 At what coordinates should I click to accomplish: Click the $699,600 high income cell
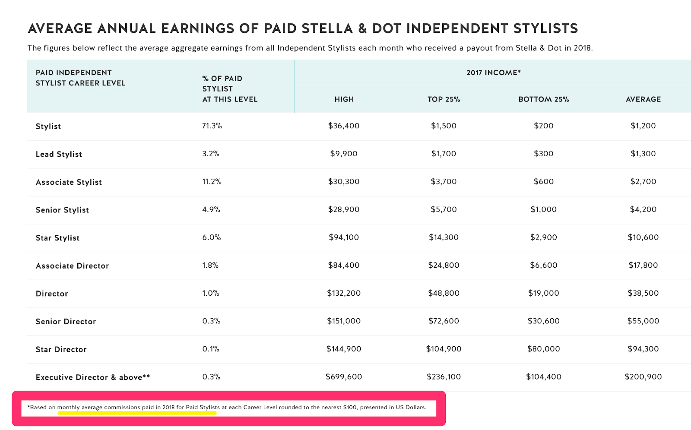344,377
